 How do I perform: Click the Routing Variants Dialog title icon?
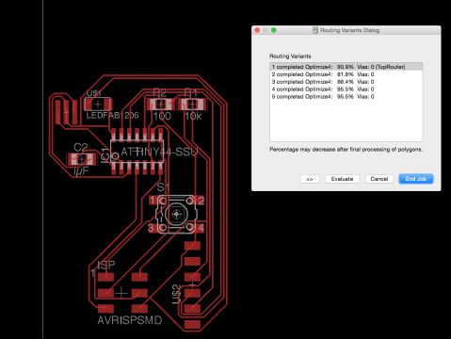(x=315, y=30)
